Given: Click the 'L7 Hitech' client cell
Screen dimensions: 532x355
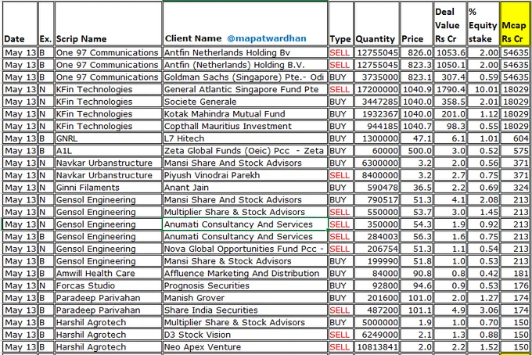Looking at the screenshot, I should (246, 138).
